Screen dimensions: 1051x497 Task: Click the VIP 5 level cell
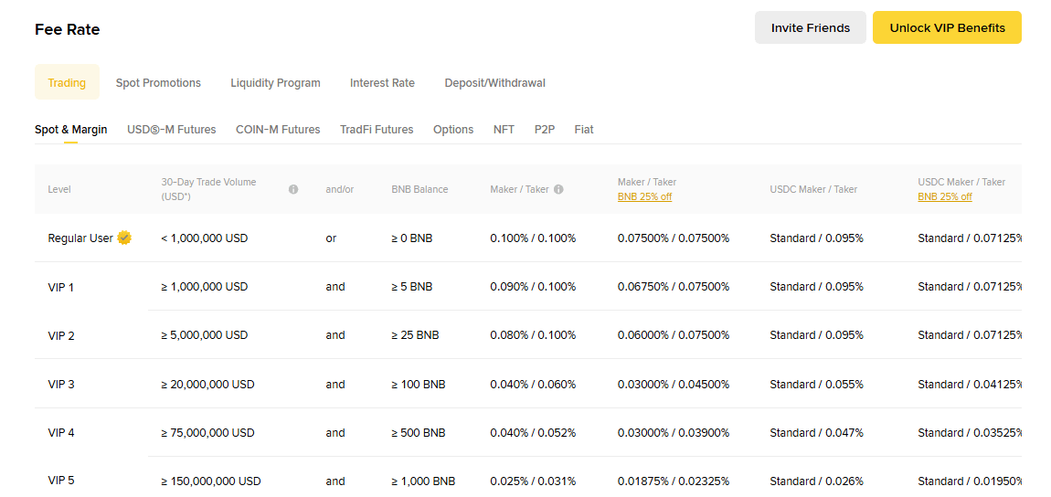click(61, 481)
